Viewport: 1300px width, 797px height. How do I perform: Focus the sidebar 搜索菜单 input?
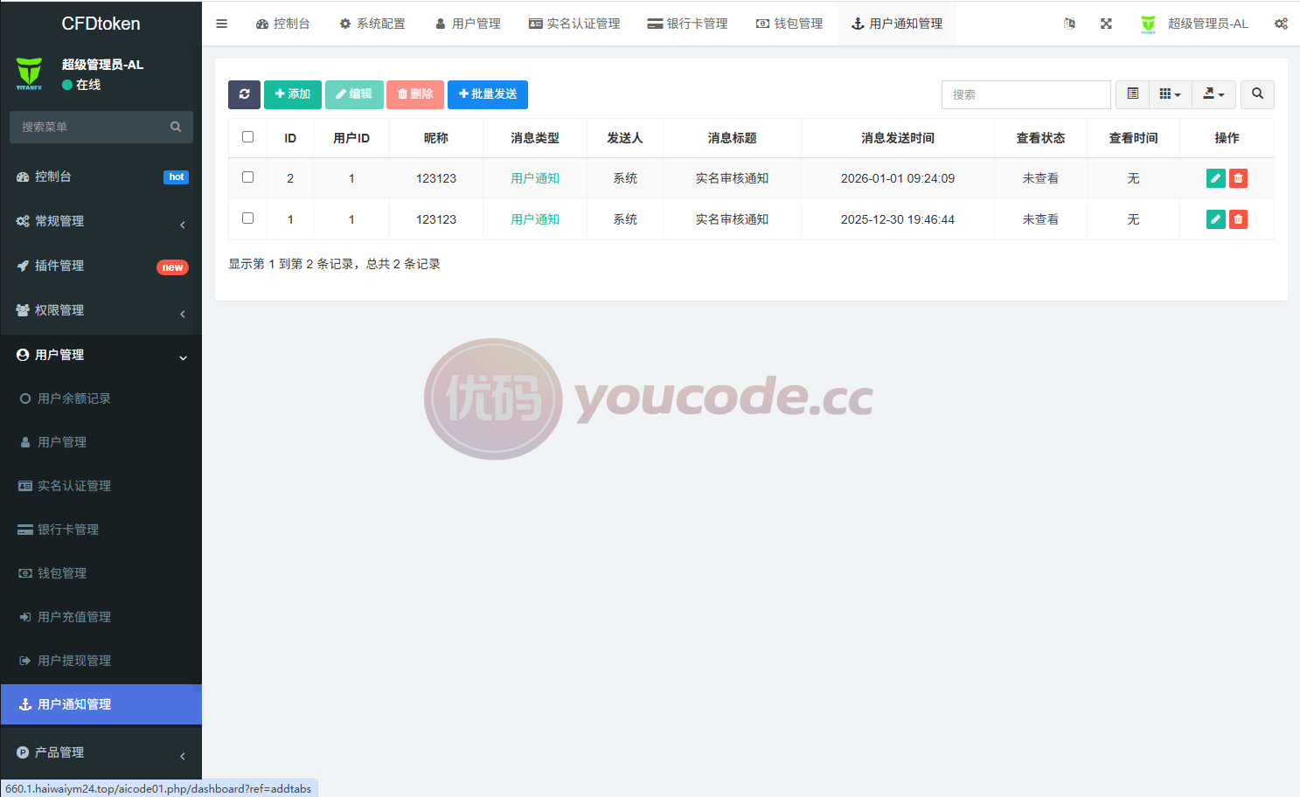tap(90, 127)
